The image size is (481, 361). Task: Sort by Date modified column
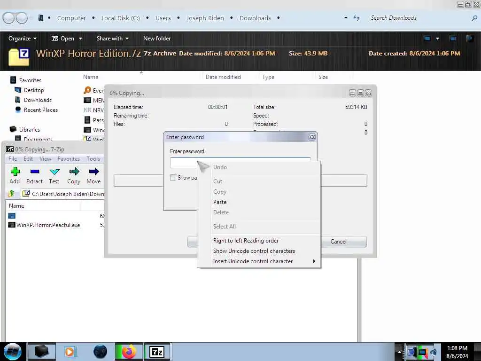pyautogui.click(x=223, y=77)
